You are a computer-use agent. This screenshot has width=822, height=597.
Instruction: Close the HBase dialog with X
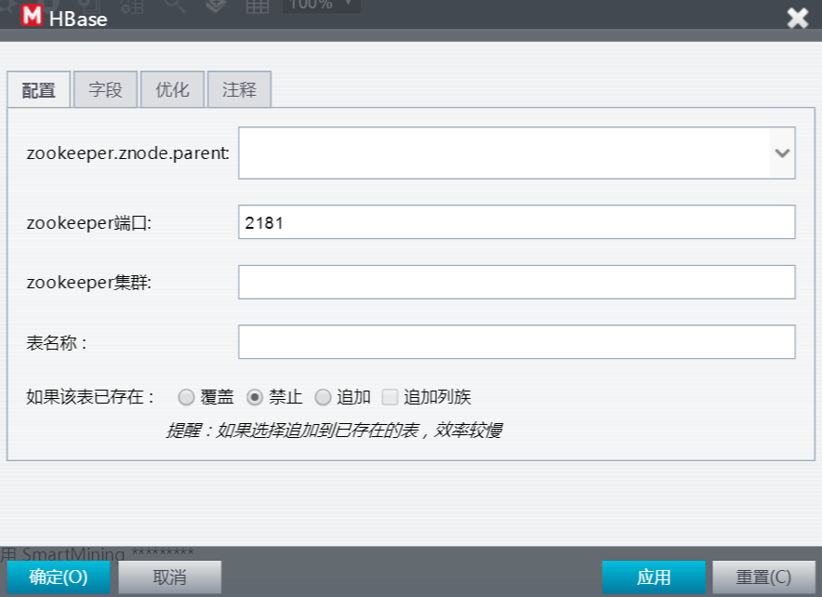pyautogui.click(x=798, y=19)
